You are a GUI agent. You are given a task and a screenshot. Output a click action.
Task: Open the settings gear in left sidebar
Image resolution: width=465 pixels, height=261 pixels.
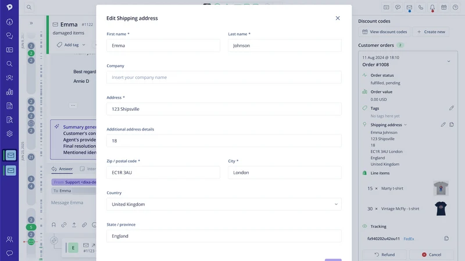tap(9, 134)
